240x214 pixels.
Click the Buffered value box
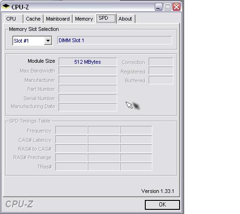161,80
